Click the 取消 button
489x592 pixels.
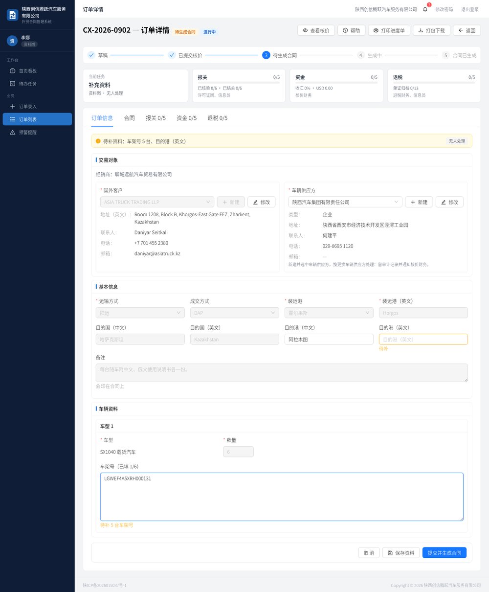tap(369, 553)
